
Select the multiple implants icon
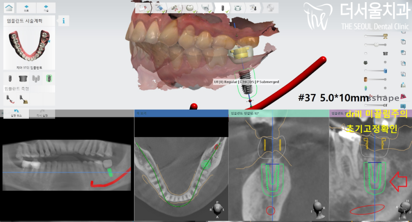36,78
